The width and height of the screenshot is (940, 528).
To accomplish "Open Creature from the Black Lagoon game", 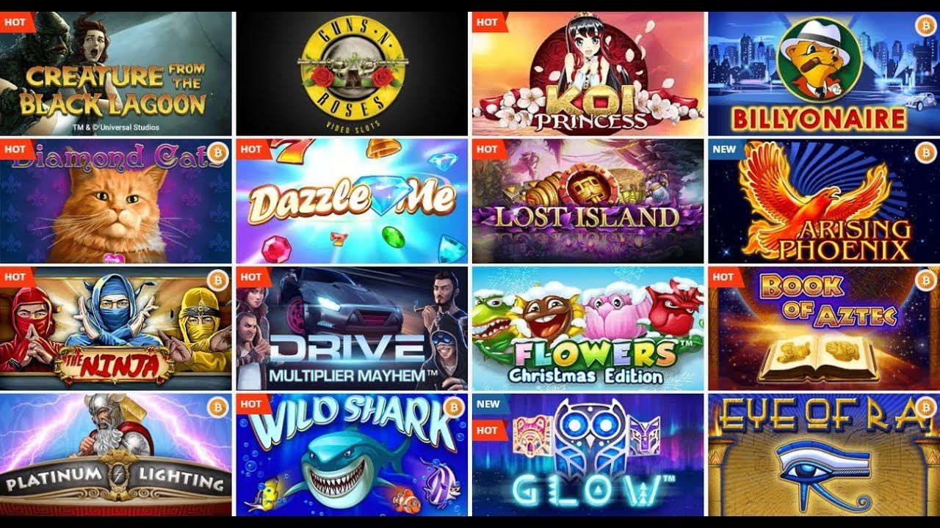I will (x=116, y=73).
